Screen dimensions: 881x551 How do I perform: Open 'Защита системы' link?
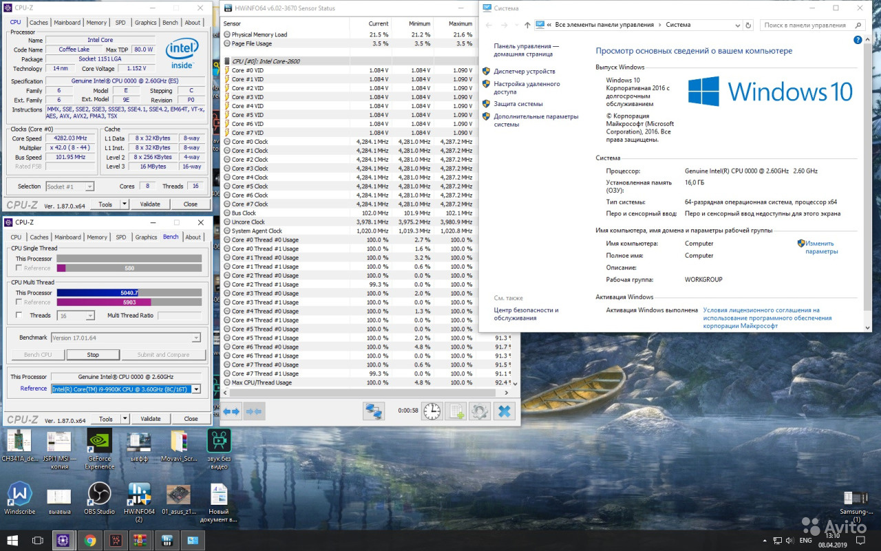tap(518, 104)
